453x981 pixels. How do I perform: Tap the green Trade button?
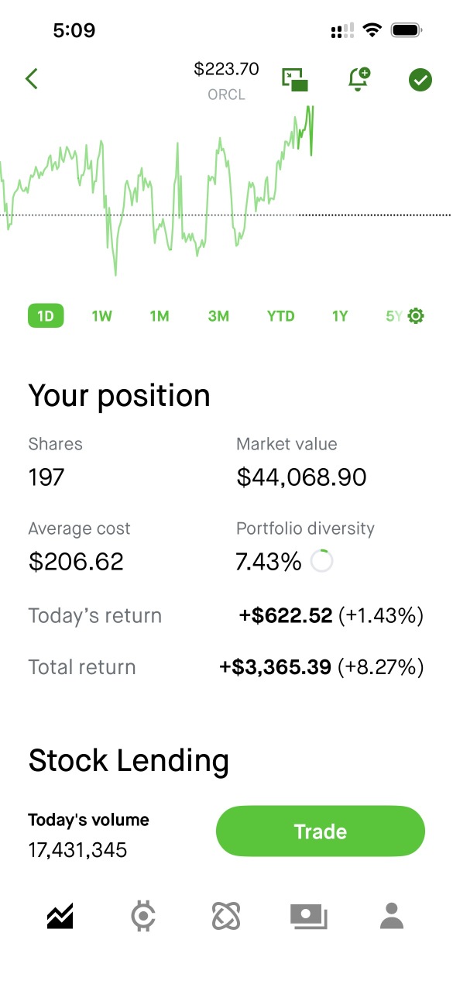pos(321,831)
